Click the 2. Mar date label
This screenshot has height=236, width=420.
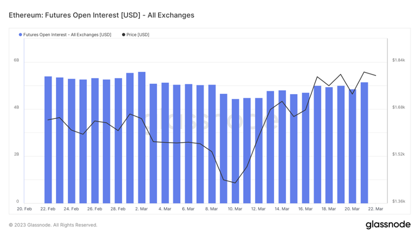click(x=142, y=208)
